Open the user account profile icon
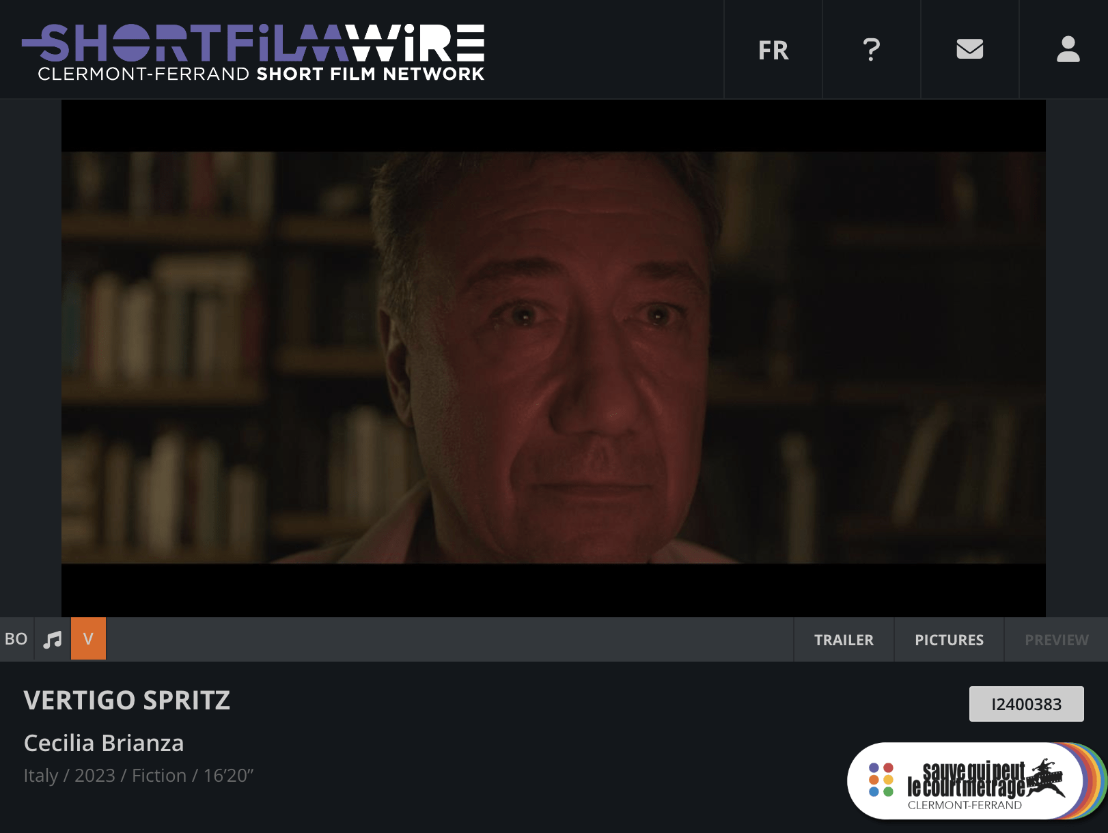 click(1068, 49)
